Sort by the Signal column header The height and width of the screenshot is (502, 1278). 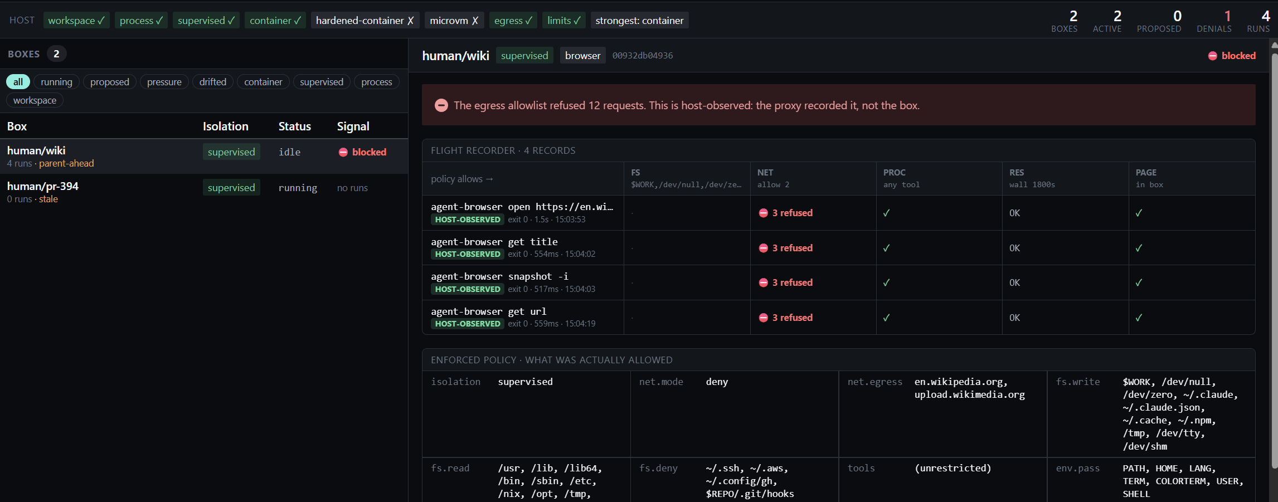click(353, 126)
